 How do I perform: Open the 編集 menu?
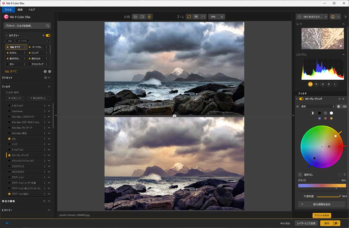[x=20, y=10]
